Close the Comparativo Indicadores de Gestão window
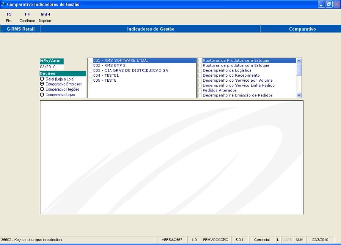The image size is (341, 245). click(x=337, y=4)
